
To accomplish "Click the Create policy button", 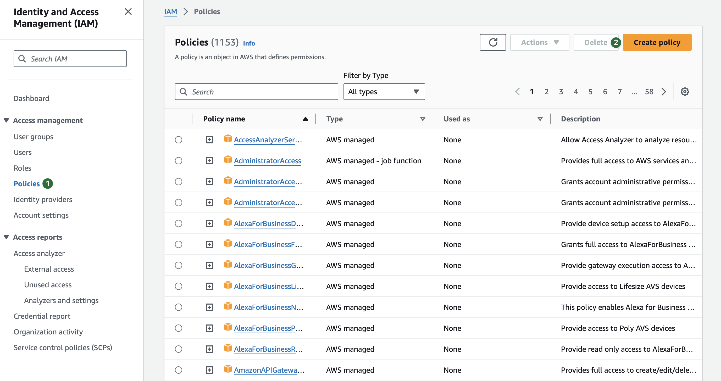I will coord(657,42).
